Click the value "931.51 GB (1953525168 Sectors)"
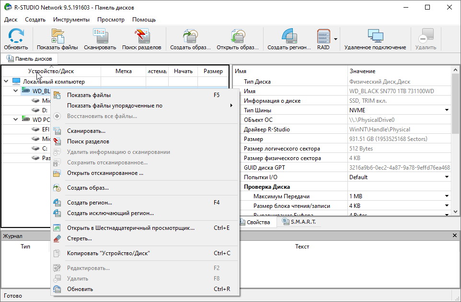The height and width of the screenshot is (302, 461). click(388, 139)
